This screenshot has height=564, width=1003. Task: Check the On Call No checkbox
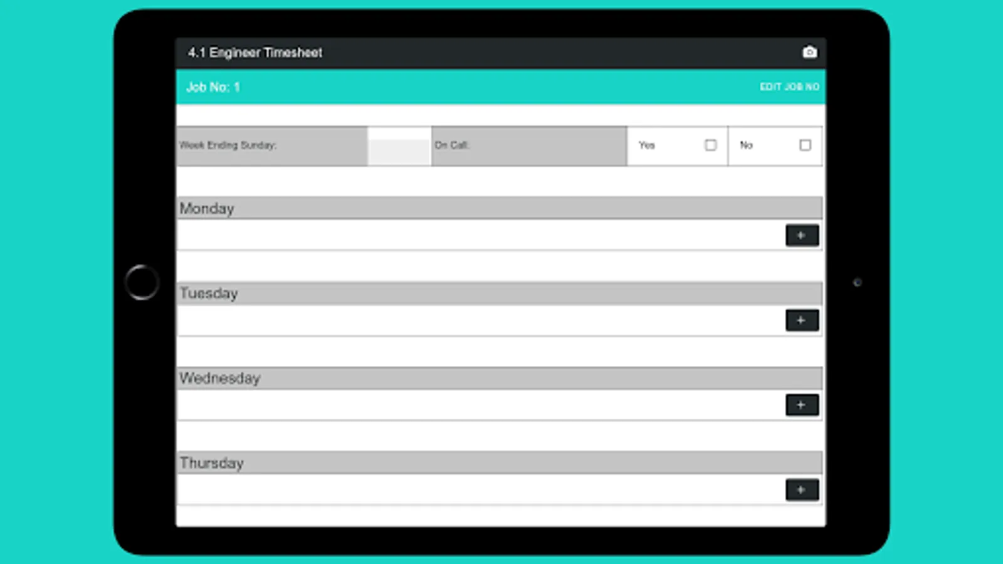click(x=805, y=145)
